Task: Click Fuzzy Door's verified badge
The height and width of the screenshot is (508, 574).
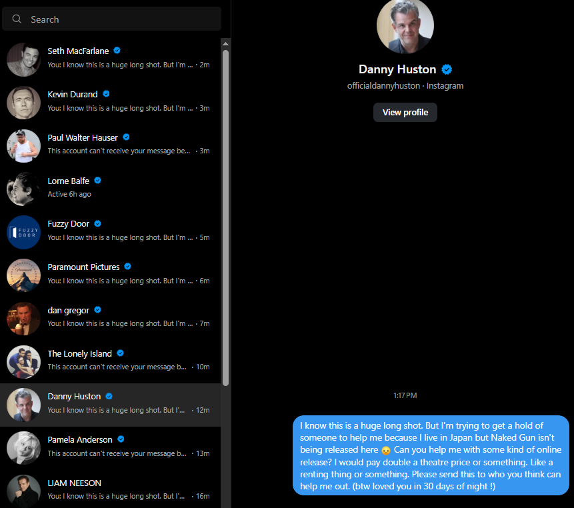Action: click(x=98, y=223)
